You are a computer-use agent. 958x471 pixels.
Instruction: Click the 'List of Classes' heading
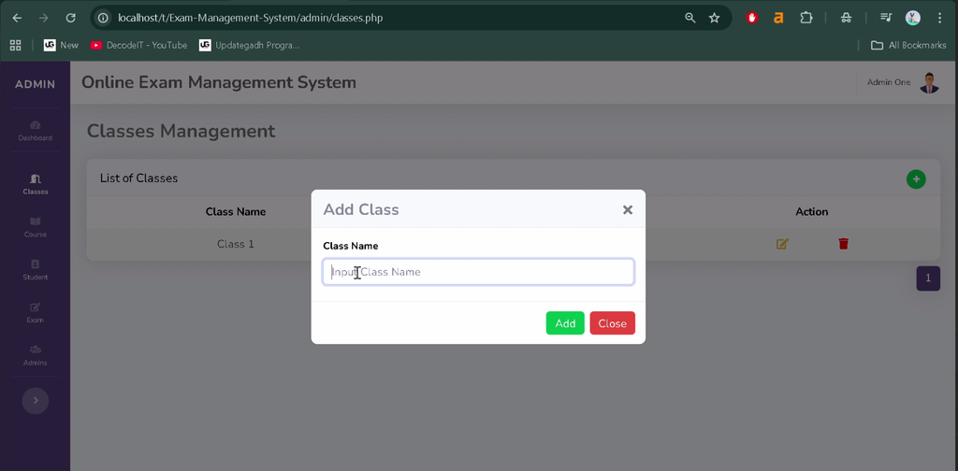138,178
